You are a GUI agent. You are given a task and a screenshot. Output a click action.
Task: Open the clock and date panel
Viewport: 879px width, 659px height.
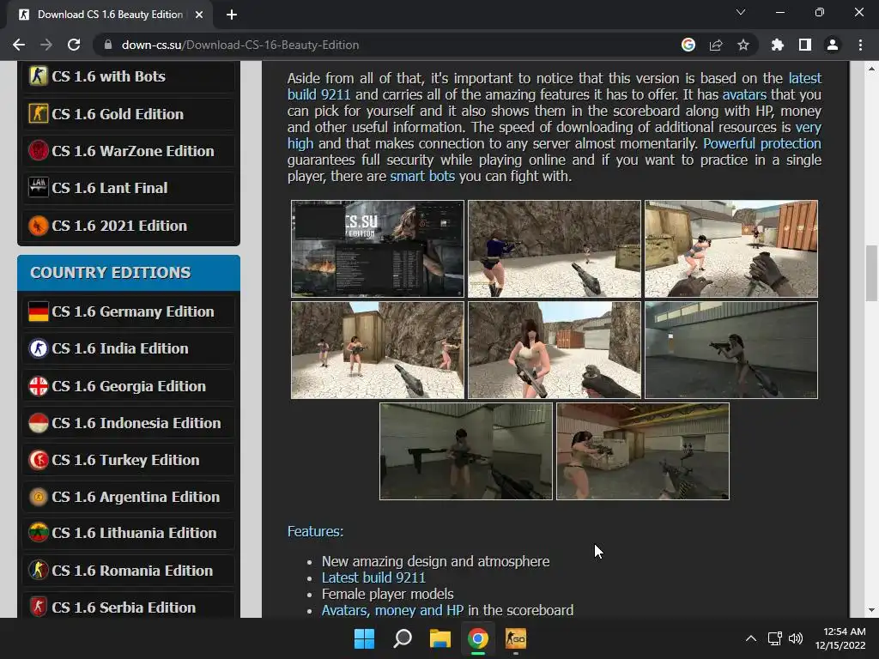pyautogui.click(x=840, y=638)
